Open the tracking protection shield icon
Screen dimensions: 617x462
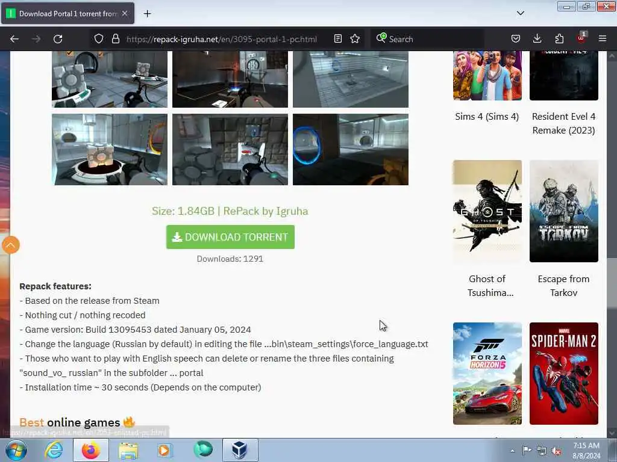(x=99, y=39)
